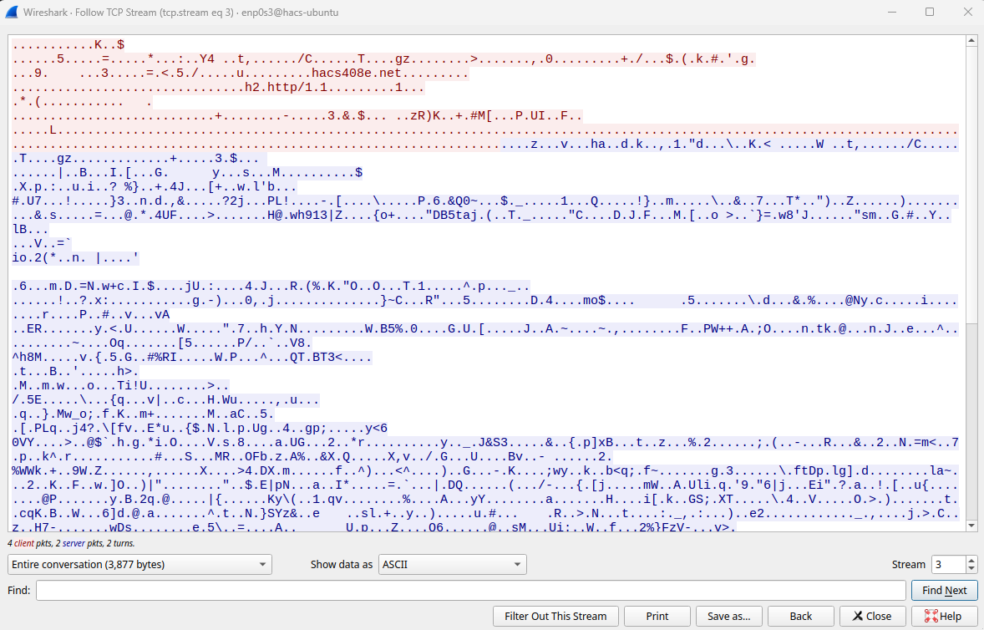Minimize the Follow TCP Stream window
This screenshot has height=630, width=984.
point(891,13)
